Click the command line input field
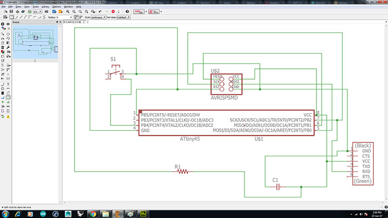 point(235,22)
